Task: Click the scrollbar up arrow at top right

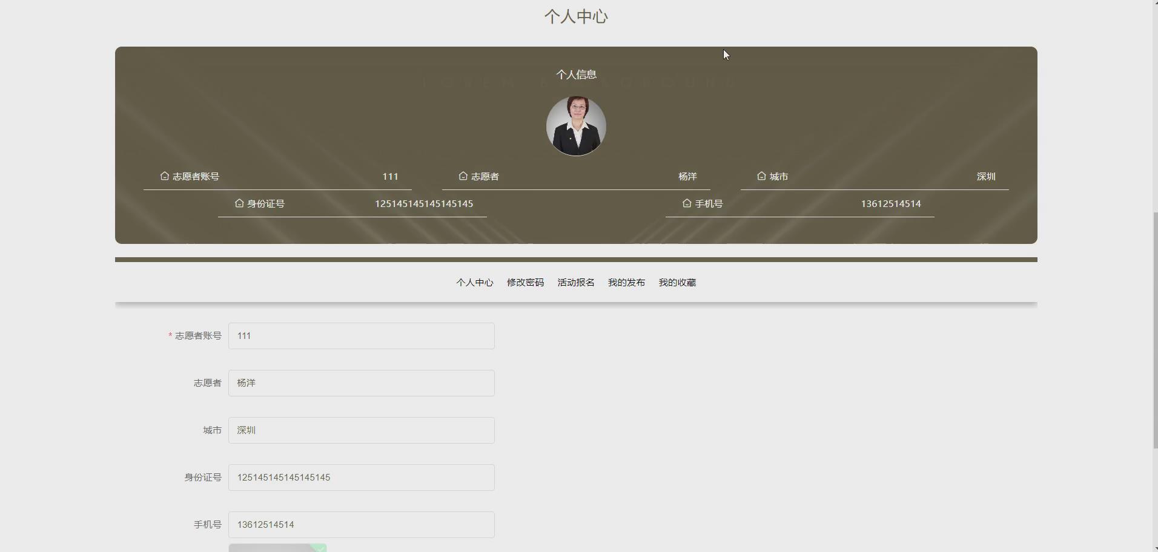Action: point(1155,4)
